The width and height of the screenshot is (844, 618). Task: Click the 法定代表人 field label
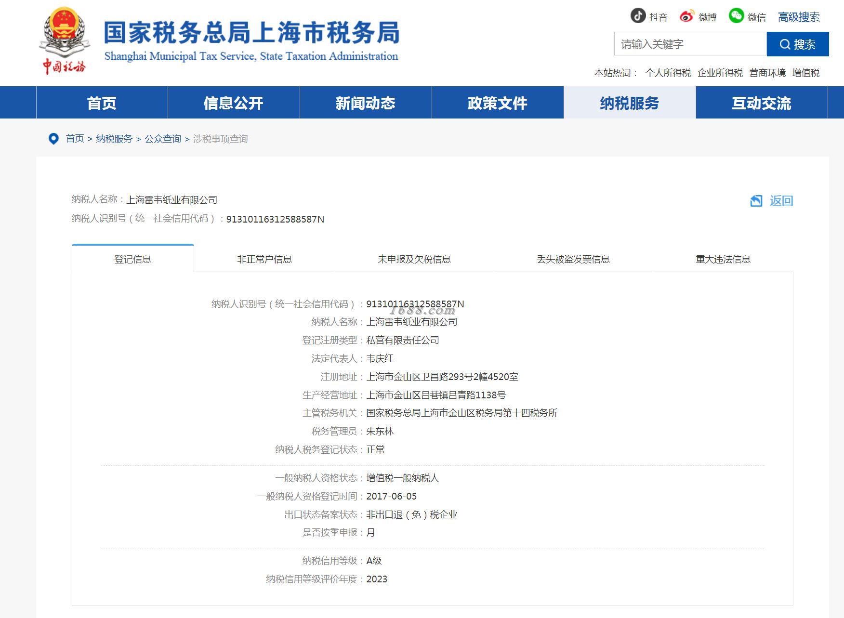point(334,358)
